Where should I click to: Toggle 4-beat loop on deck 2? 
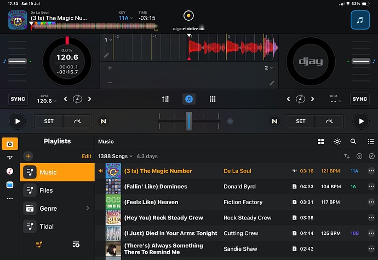(300, 99)
